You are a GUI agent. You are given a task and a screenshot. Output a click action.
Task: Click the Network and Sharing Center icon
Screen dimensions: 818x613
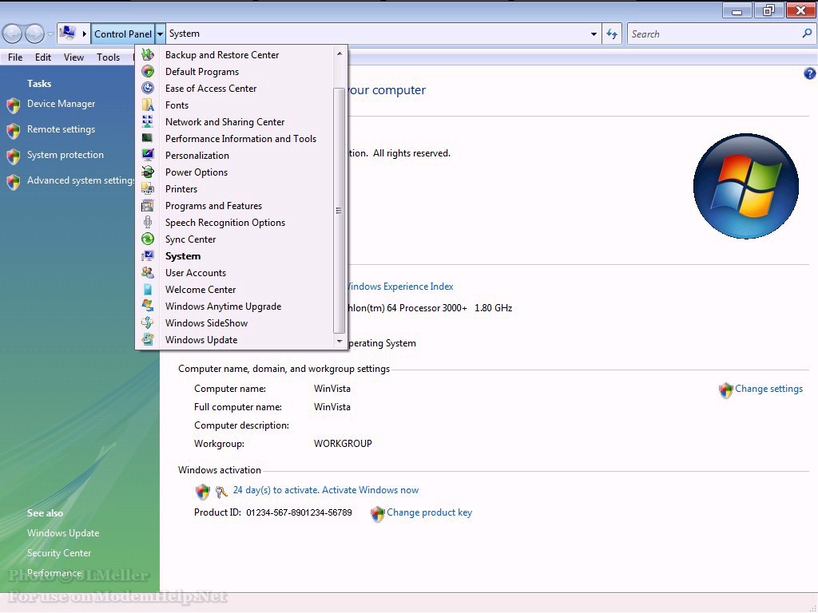coord(148,121)
